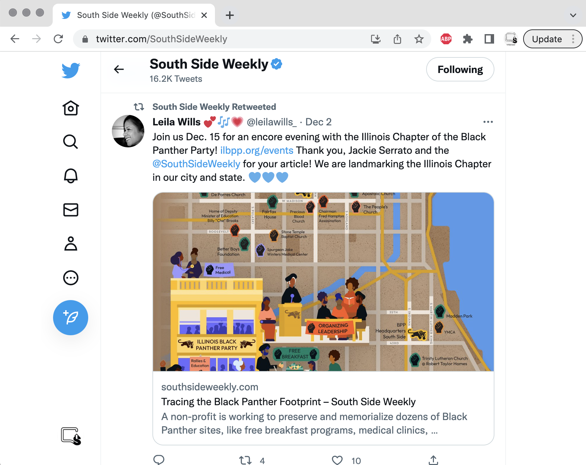
Task: Open Notifications bell icon
Action: tap(71, 176)
